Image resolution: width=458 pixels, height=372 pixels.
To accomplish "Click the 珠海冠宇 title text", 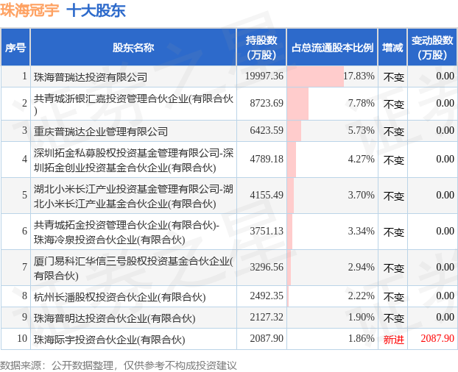I will coord(29,10).
